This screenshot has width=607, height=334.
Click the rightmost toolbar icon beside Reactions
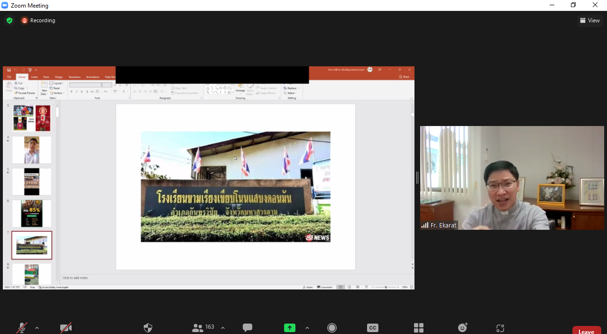pos(500,328)
